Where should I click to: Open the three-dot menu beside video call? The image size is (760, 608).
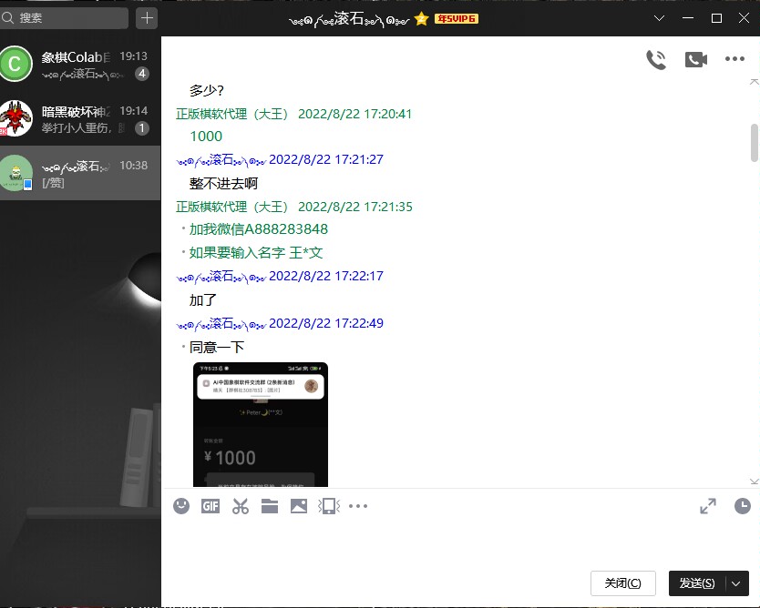point(734,59)
